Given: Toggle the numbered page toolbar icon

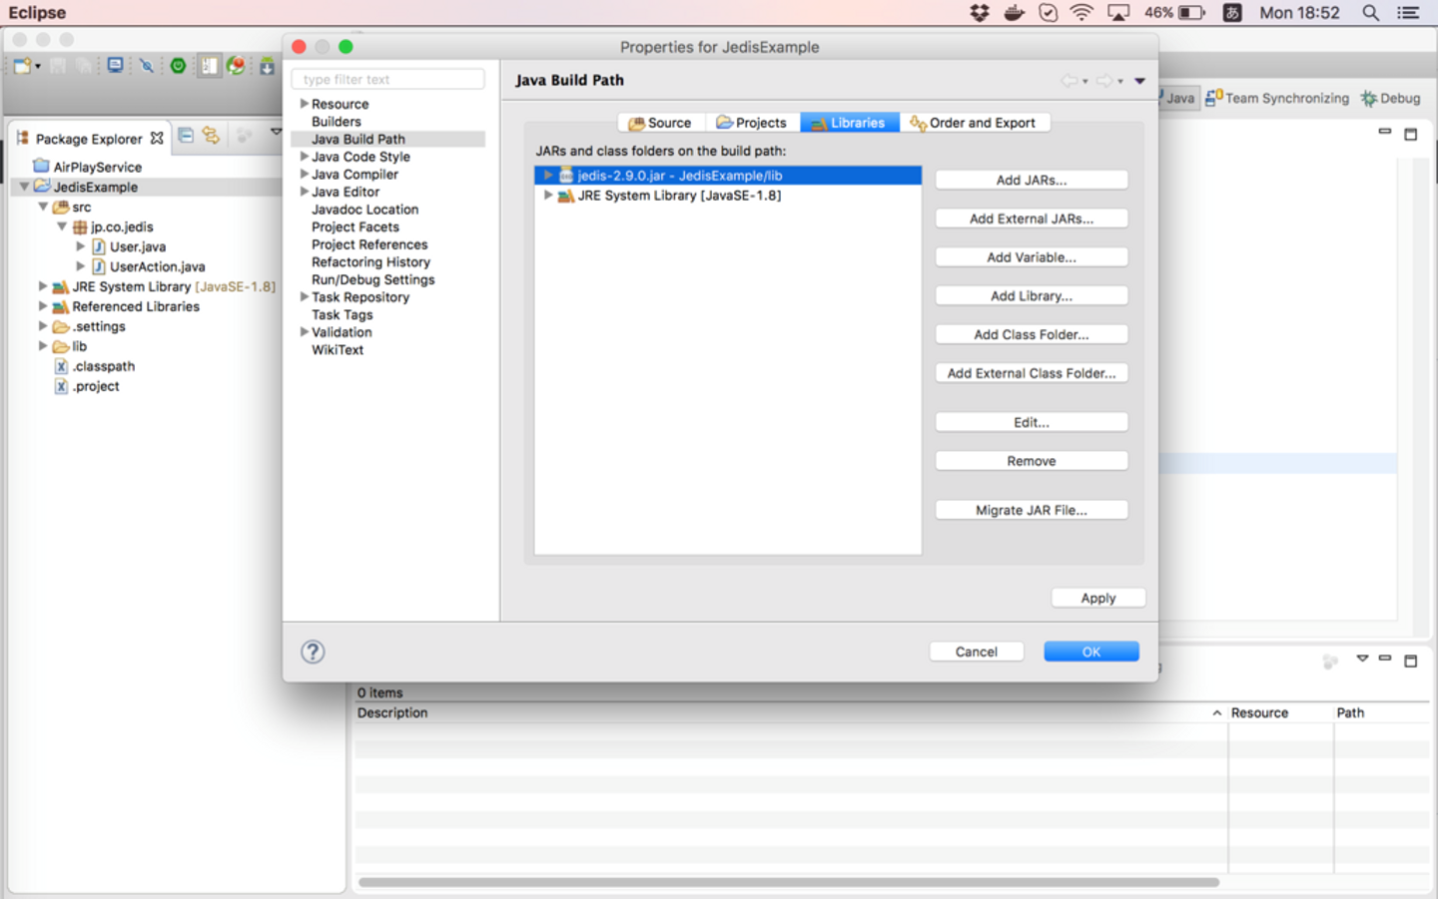Looking at the screenshot, I should [x=208, y=66].
